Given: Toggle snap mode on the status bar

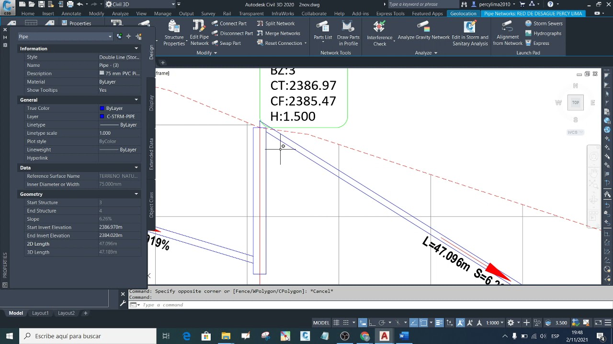Looking at the screenshot, I should click(346, 323).
